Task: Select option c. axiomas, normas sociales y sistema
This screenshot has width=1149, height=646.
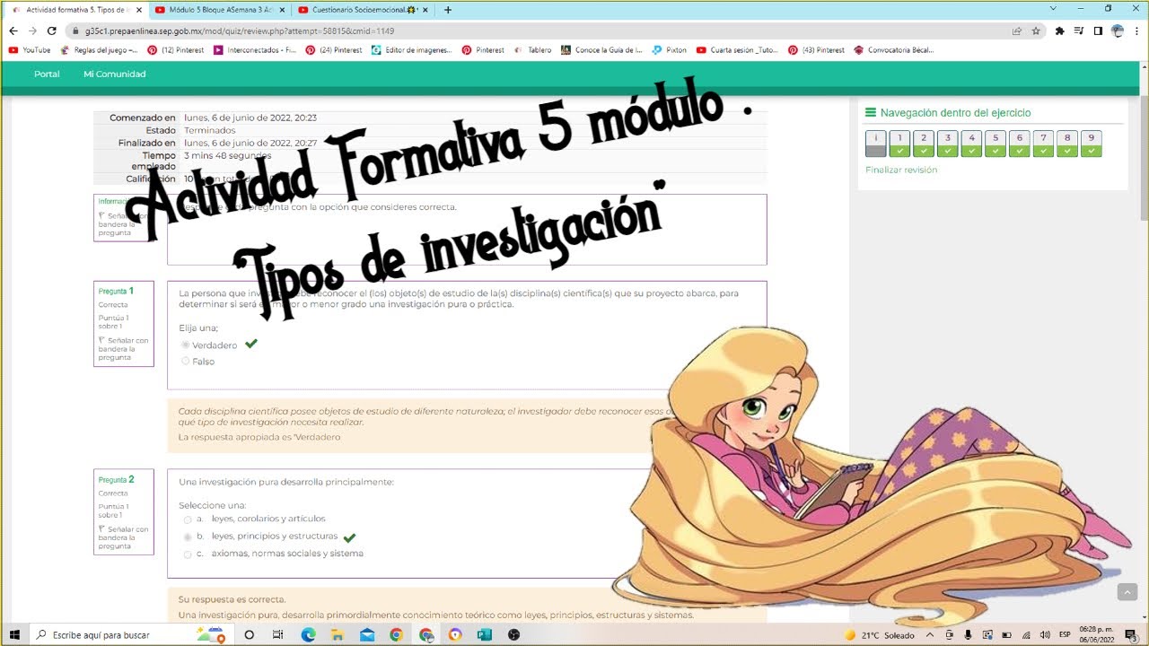Action: [x=188, y=554]
